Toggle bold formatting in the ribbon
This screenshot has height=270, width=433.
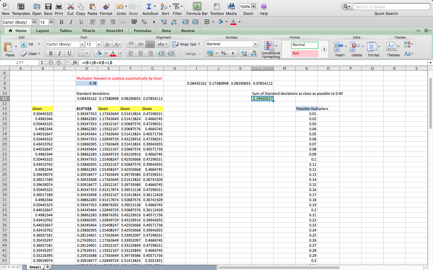(x=50, y=53)
